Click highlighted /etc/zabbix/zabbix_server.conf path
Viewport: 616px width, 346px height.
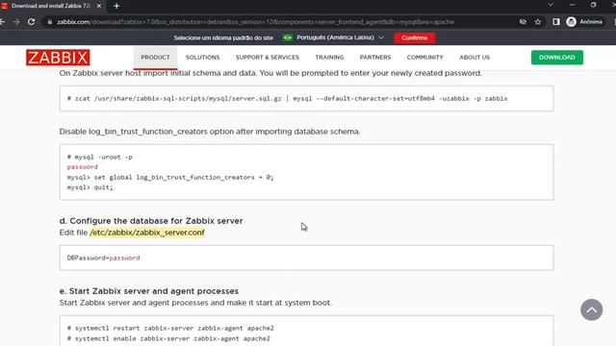[x=147, y=233]
